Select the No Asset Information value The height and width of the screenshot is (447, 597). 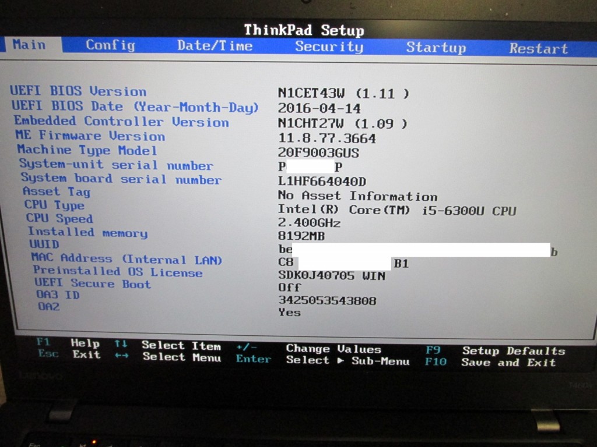point(357,196)
